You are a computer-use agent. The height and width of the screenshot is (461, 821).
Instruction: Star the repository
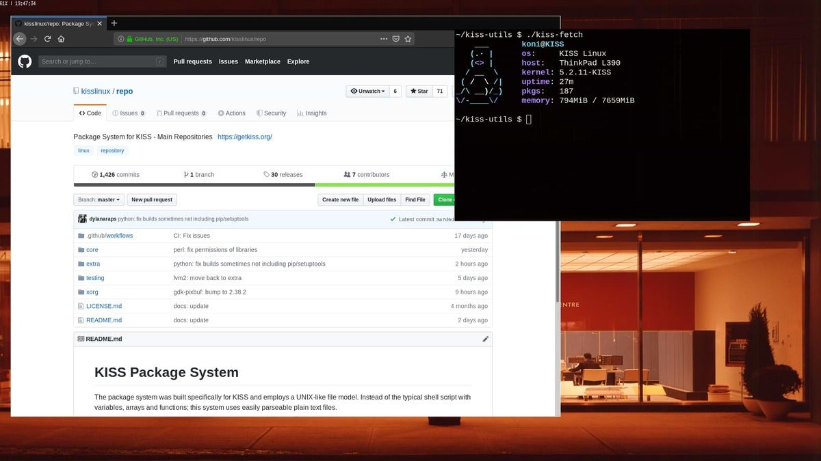pos(419,91)
